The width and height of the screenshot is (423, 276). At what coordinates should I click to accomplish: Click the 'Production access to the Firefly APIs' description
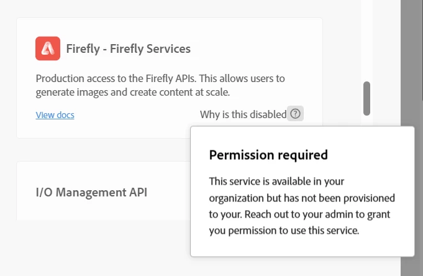point(160,85)
